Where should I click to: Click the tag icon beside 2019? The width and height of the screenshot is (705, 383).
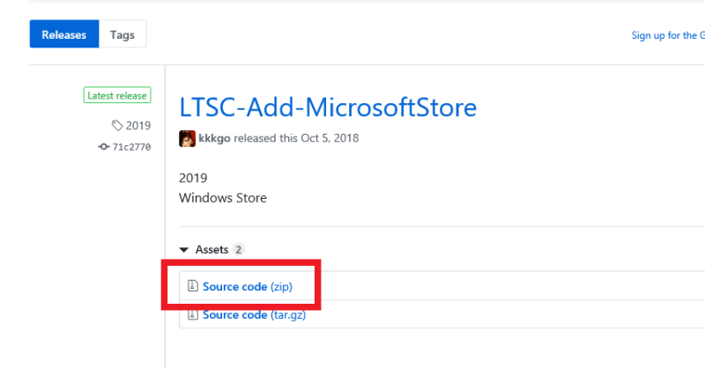(117, 125)
